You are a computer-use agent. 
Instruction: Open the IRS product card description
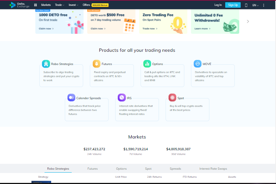136,110
